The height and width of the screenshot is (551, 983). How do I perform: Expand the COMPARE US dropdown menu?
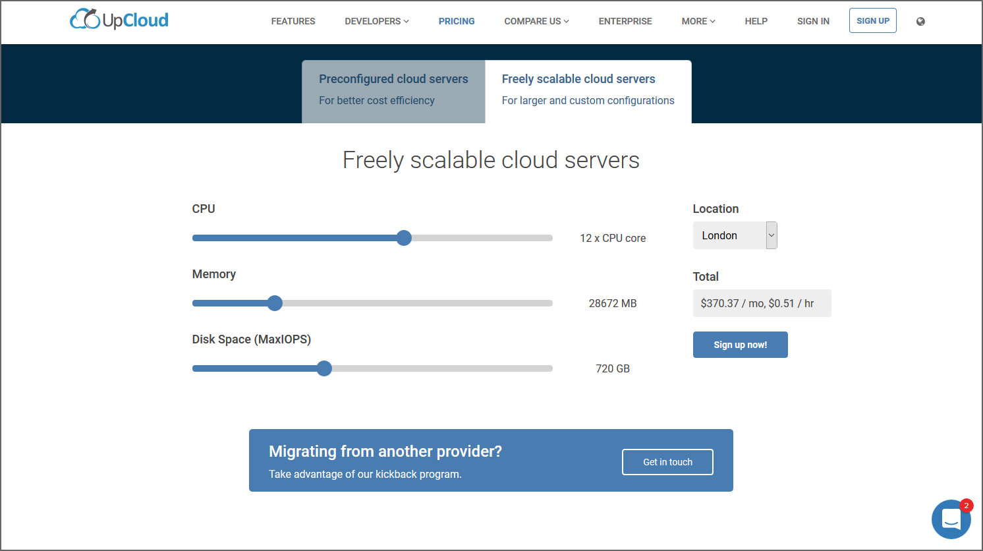point(536,21)
